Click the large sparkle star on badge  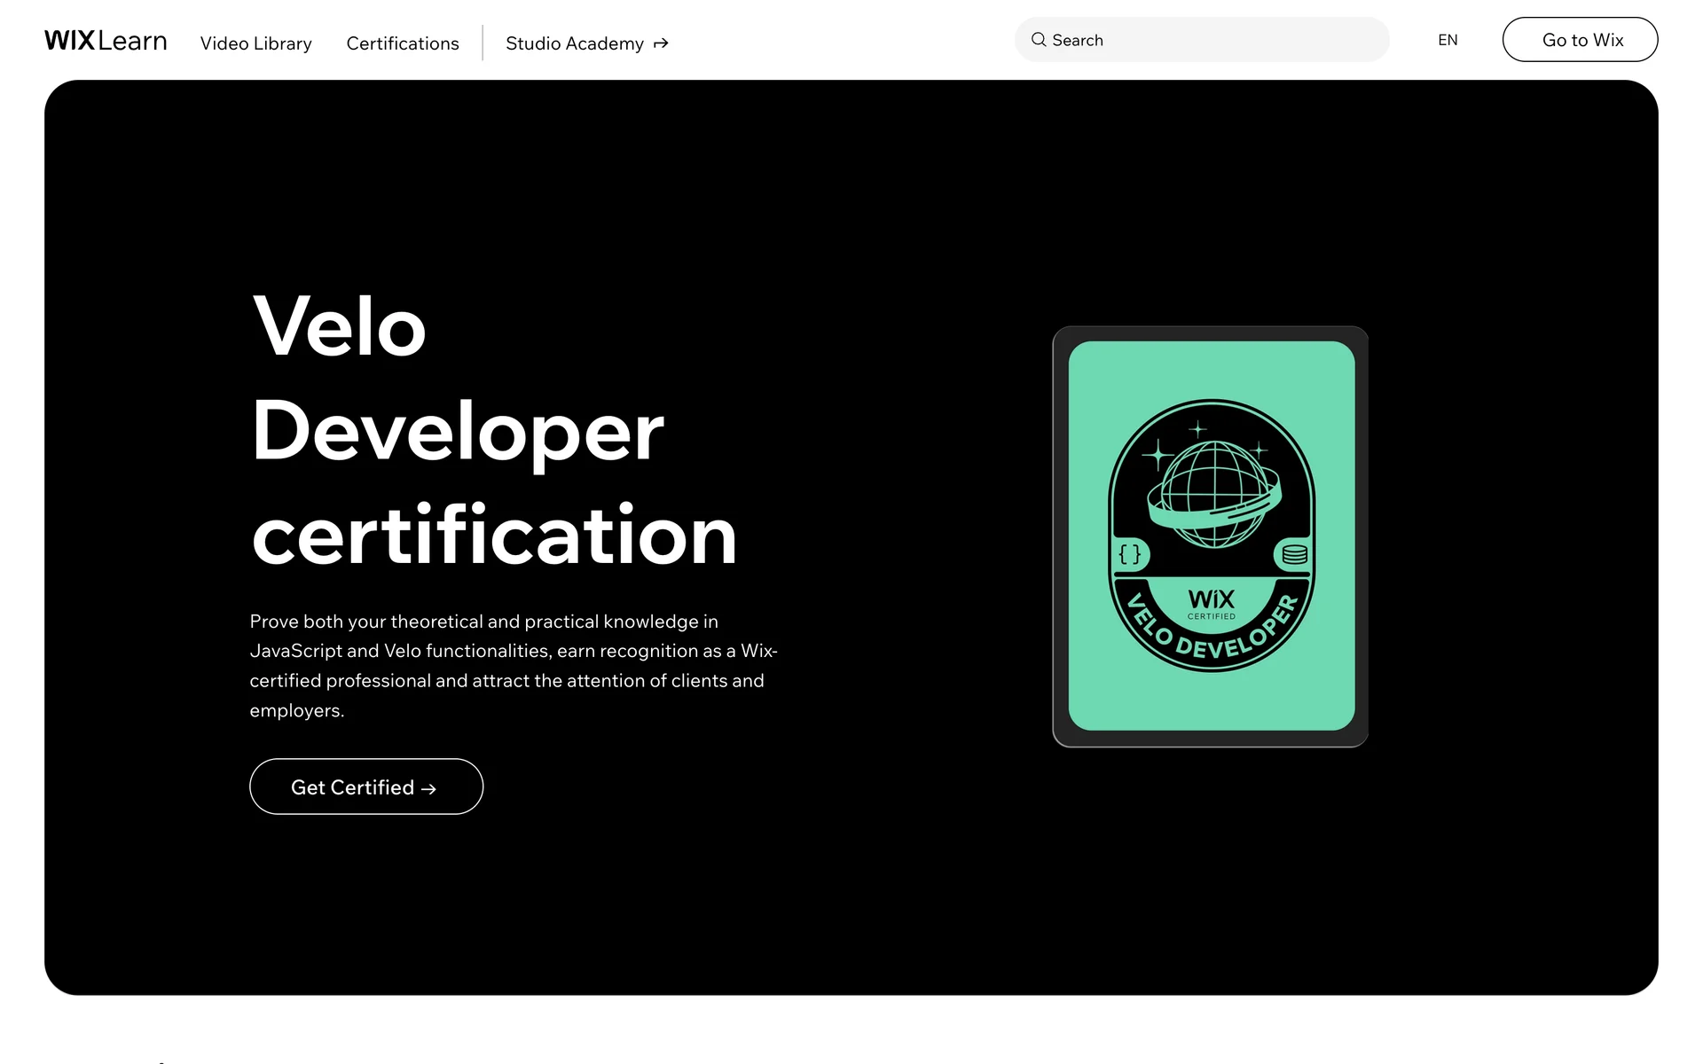1158,456
